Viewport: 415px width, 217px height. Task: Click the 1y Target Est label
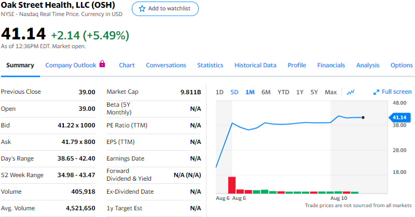[x=125, y=208]
